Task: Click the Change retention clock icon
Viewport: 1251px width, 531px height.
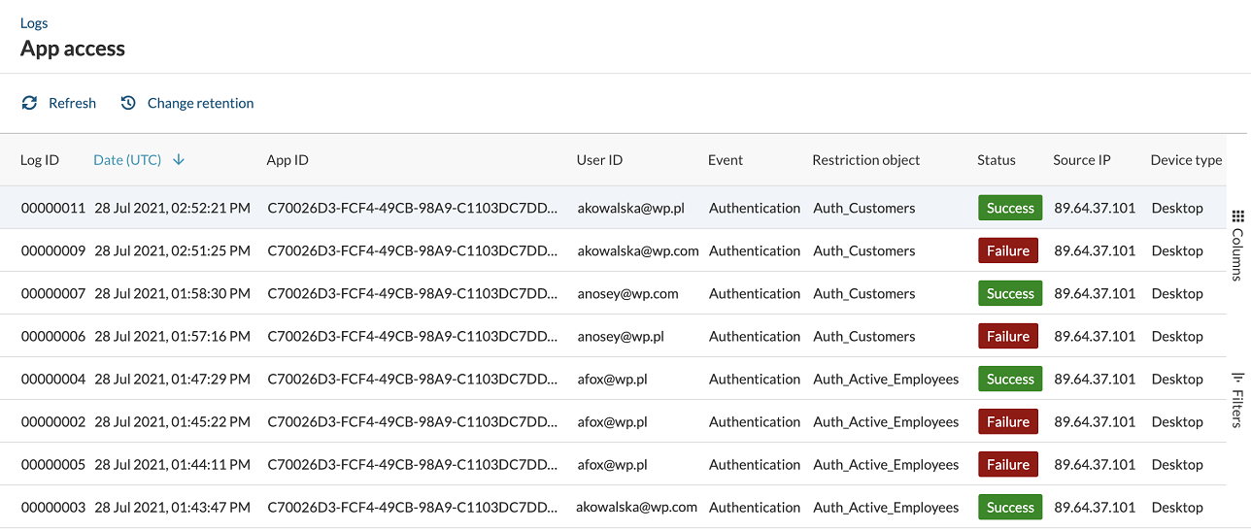Action: pyautogui.click(x=128, y=103)
